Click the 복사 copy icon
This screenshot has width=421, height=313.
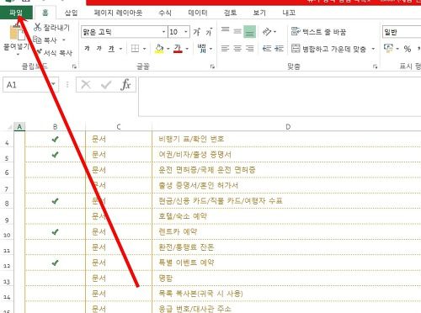click(37, 40)
